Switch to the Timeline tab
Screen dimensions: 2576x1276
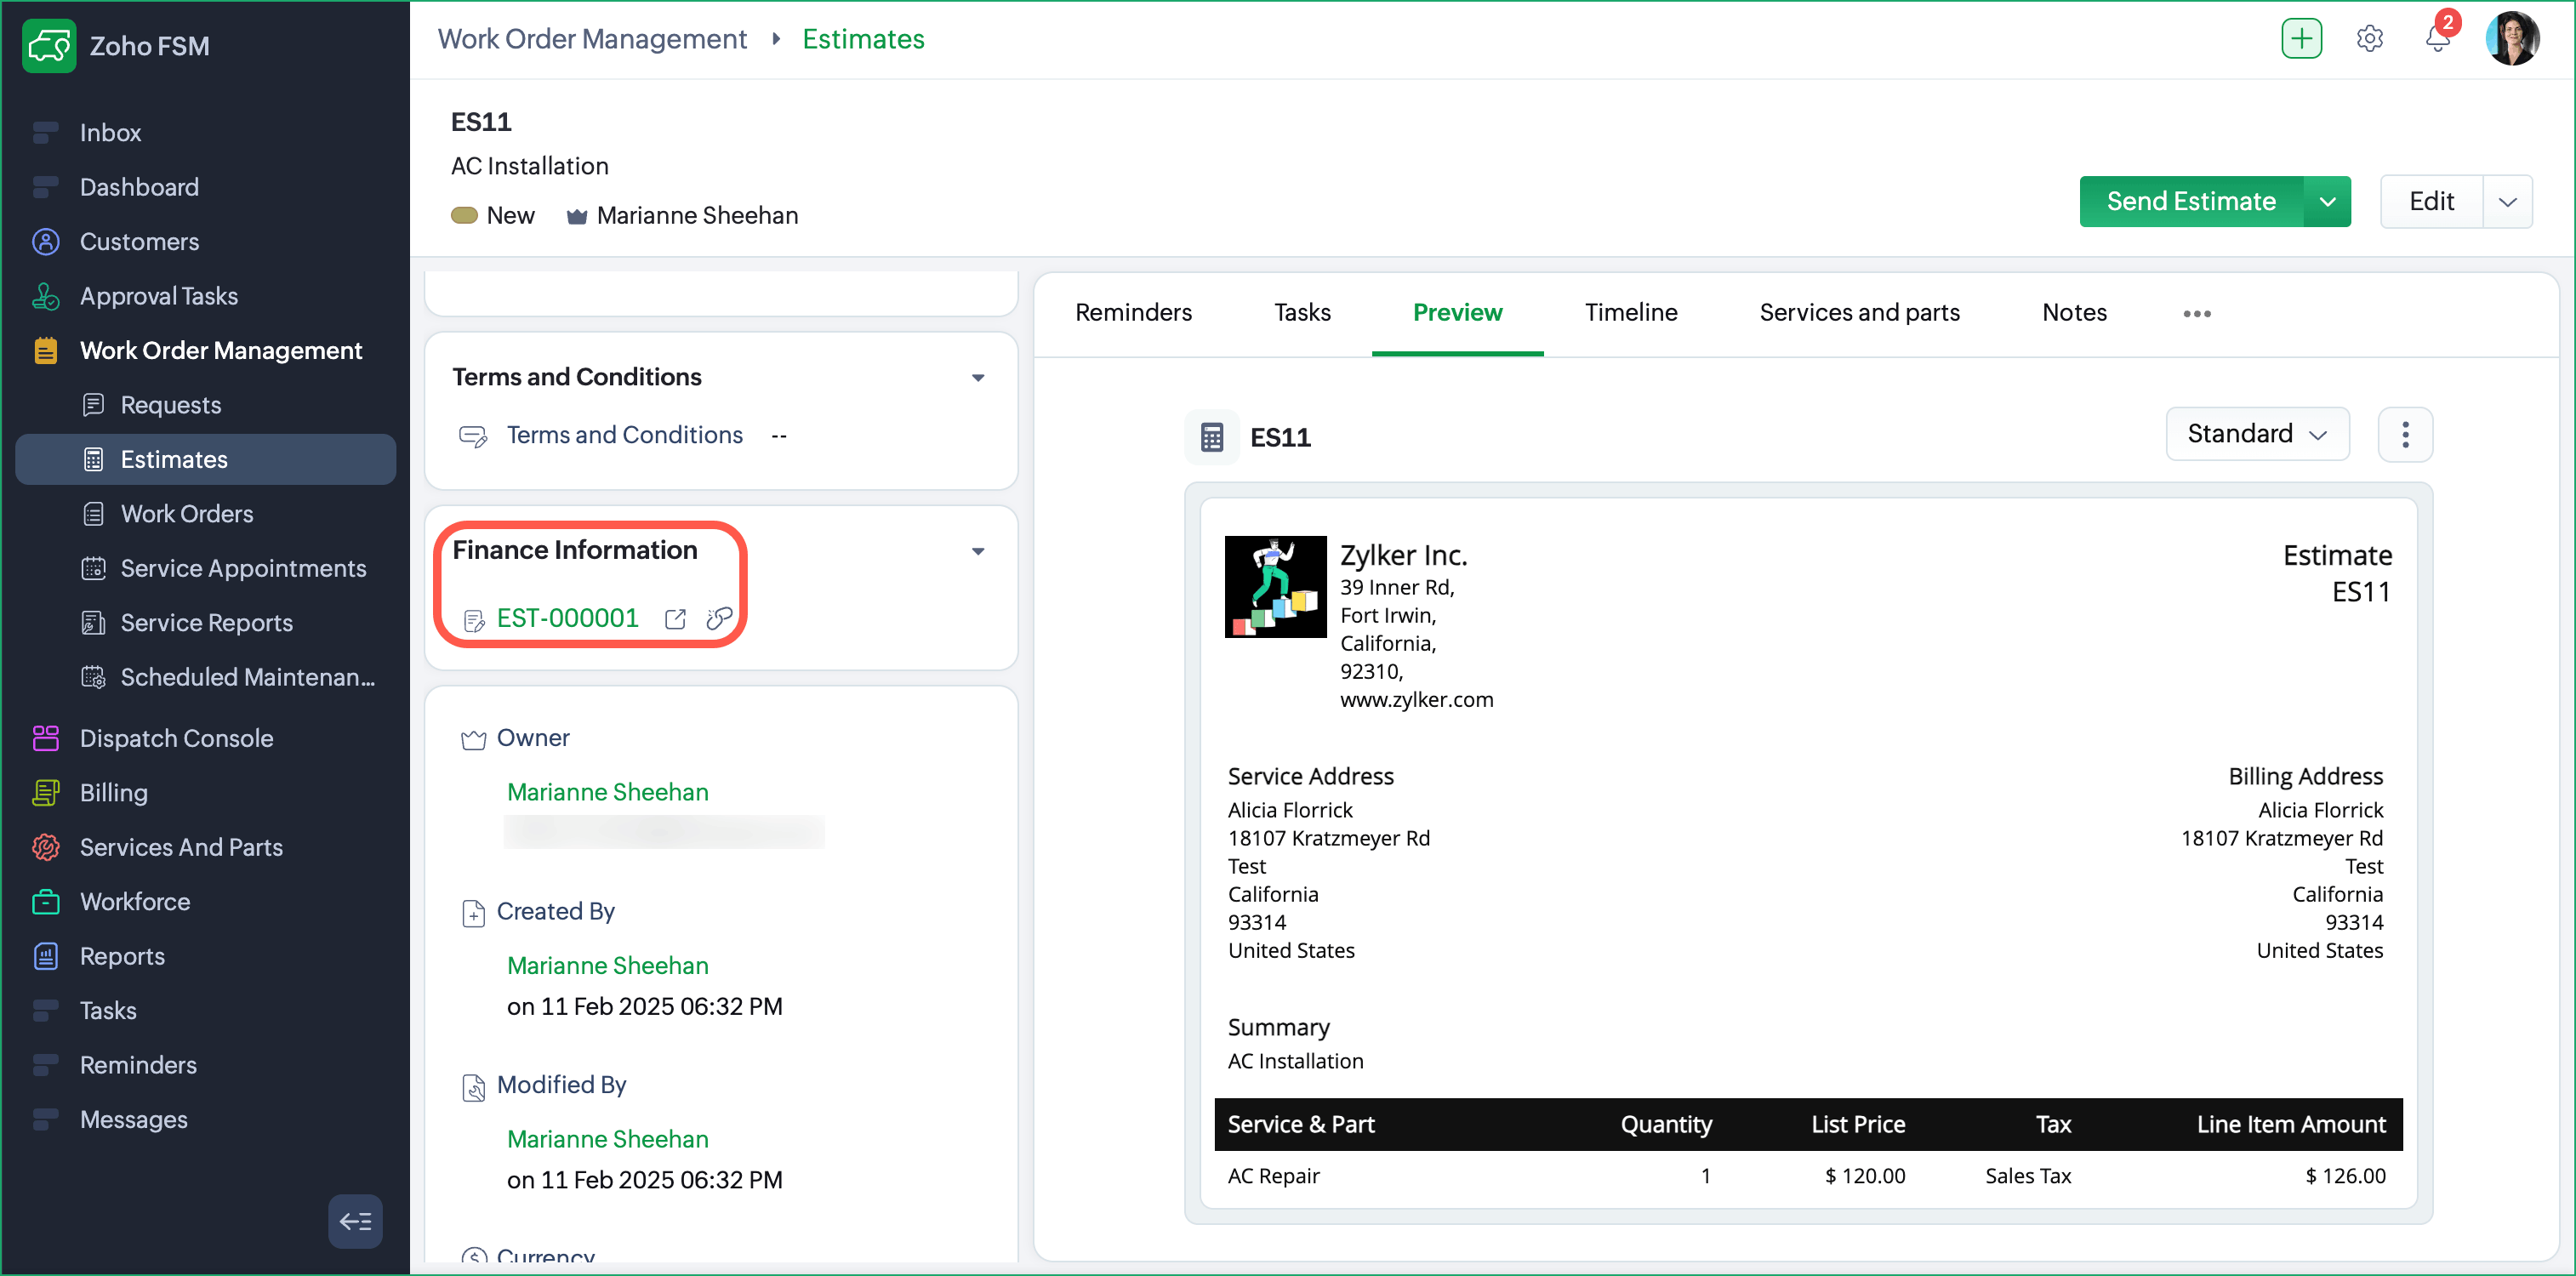pos(1631,313)
